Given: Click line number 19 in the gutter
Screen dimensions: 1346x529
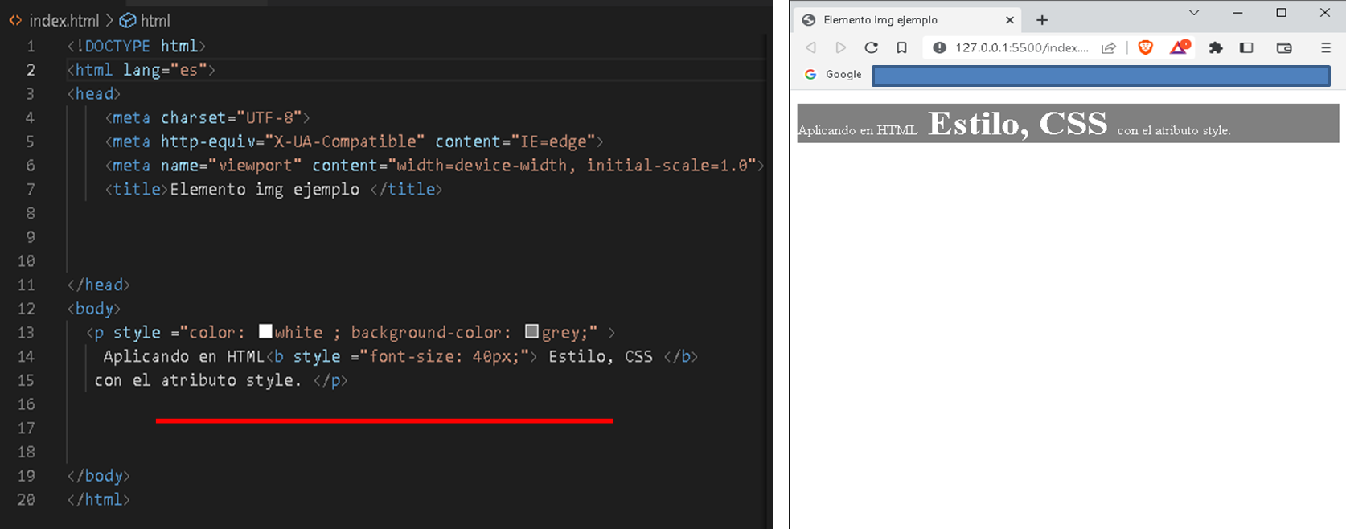Looking at the screenshot, I should click(26, 476).
